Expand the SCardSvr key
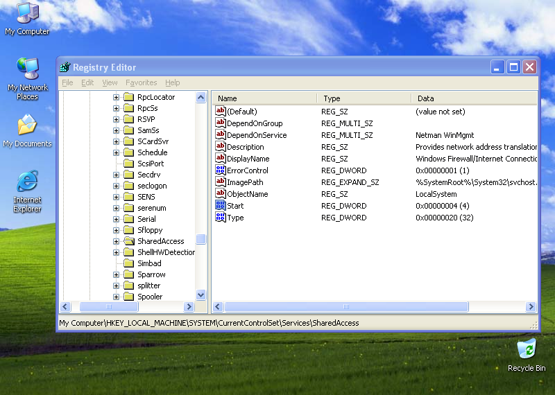This screenshot has height=395, width=555. pyautogui.click(x=116, y=141)
